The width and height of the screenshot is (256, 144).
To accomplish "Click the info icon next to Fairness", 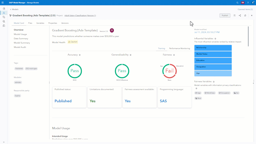I will (x=174, y=55).
